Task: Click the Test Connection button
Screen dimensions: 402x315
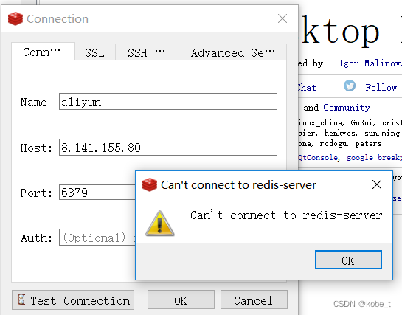Action: 73,300
